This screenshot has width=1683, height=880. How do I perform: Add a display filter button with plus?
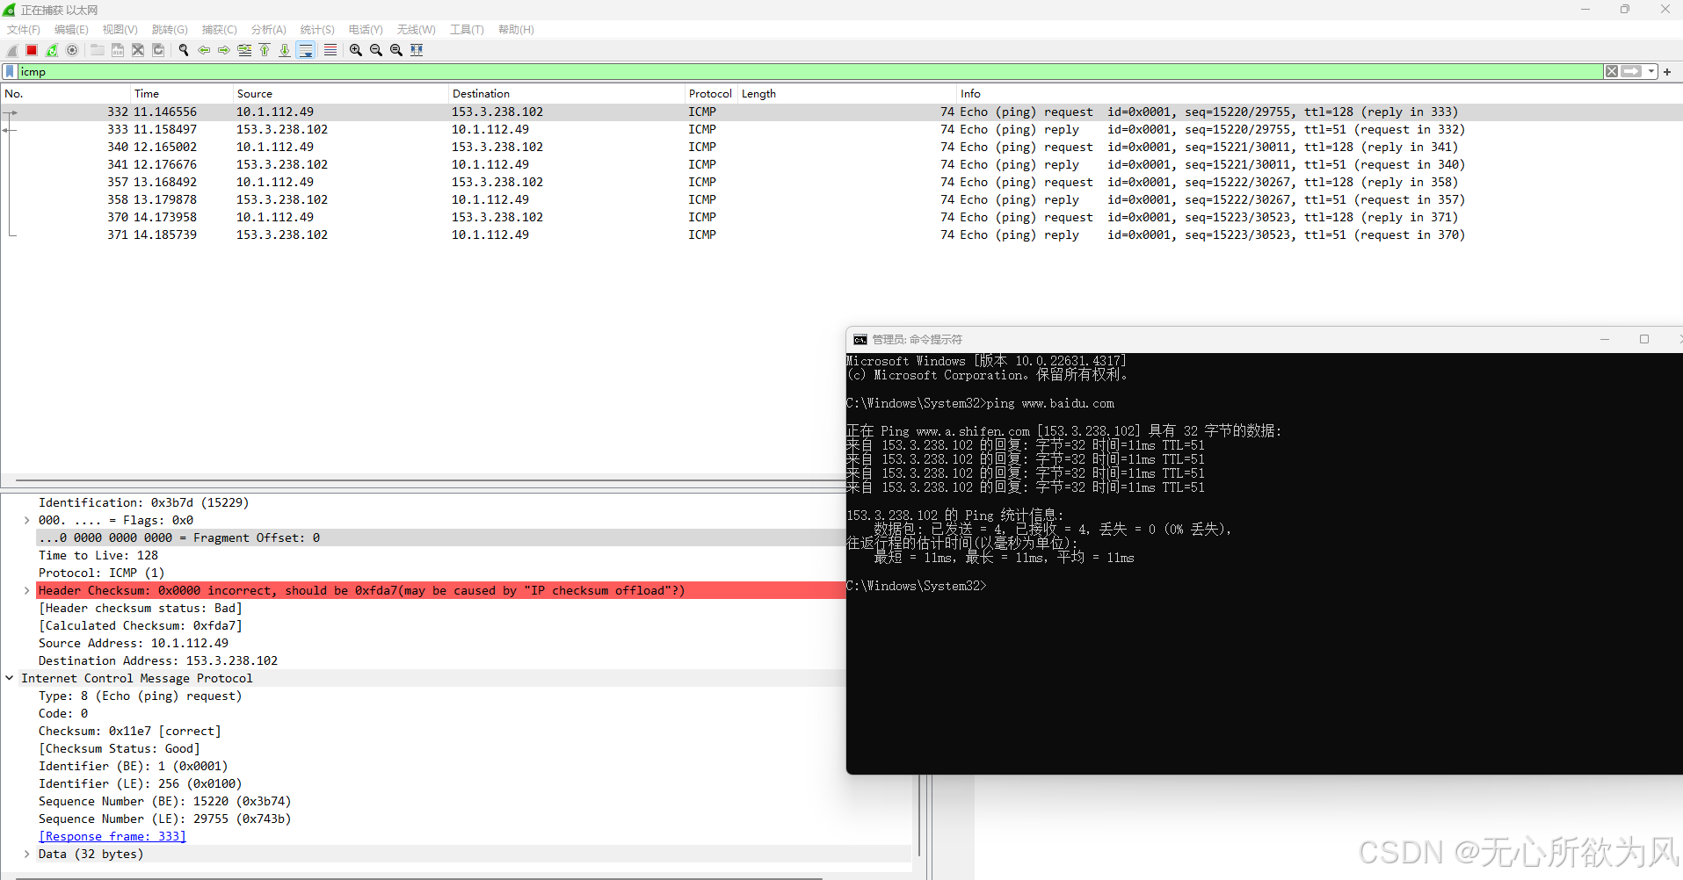point(1667,71)
